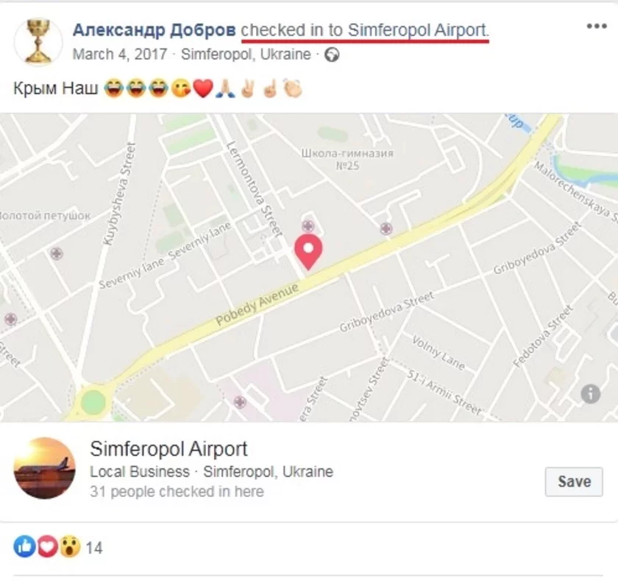Click the red Love reaction icon
Image resolution: width=618 pixels, height=581 pixels.
pos(47,546)
